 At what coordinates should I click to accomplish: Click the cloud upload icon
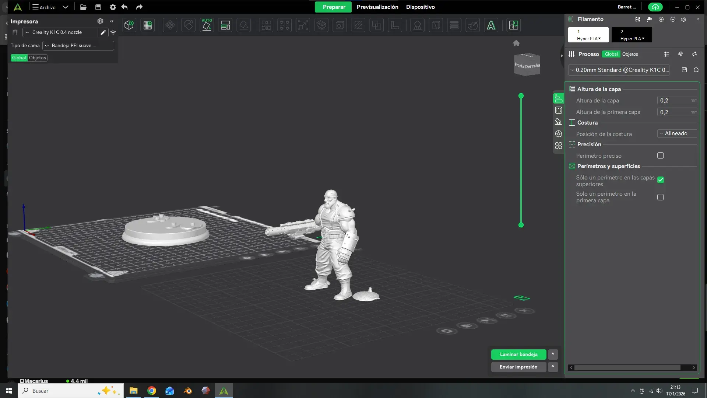pyautogui.click(x=655, y=7)
